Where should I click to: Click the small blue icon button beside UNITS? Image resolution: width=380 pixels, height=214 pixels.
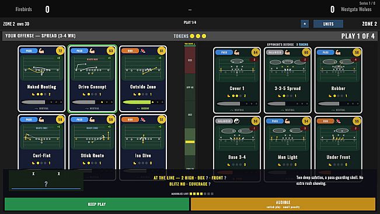coord(305,24)
